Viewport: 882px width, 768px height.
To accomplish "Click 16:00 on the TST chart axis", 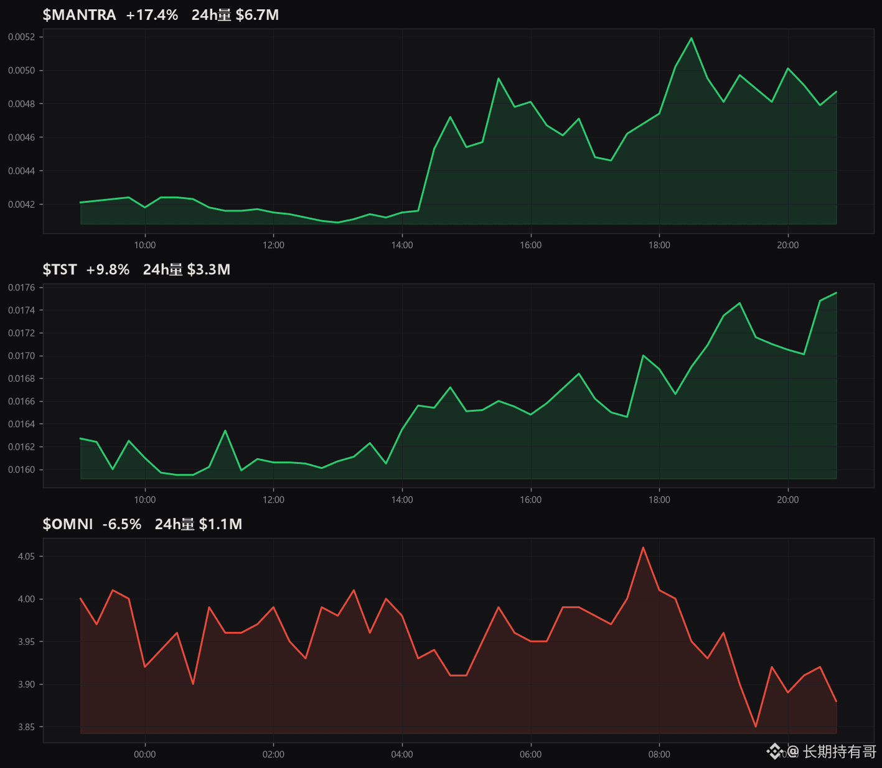I will (x=531, y=500).
